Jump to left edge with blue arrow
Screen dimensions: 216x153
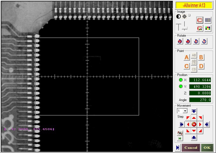click(181, 124)
